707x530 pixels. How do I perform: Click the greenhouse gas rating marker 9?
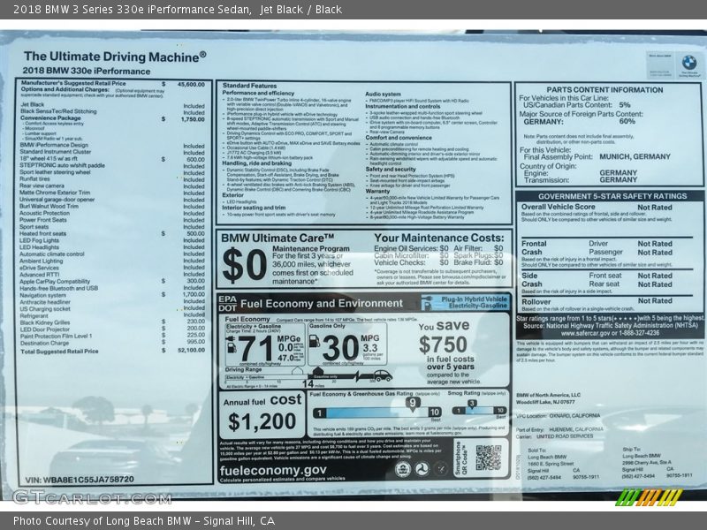point(412,403)
